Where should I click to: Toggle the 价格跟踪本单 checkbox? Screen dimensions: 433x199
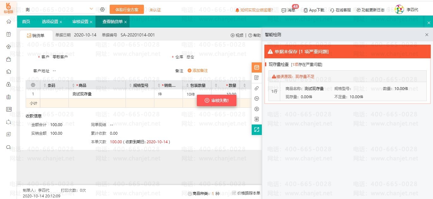point(234,193)
